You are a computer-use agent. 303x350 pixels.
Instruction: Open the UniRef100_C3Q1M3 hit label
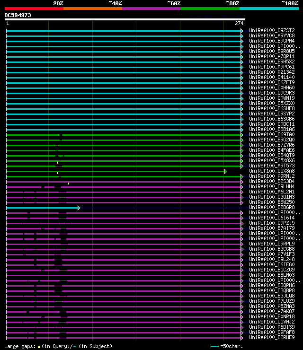click(272, 197)
